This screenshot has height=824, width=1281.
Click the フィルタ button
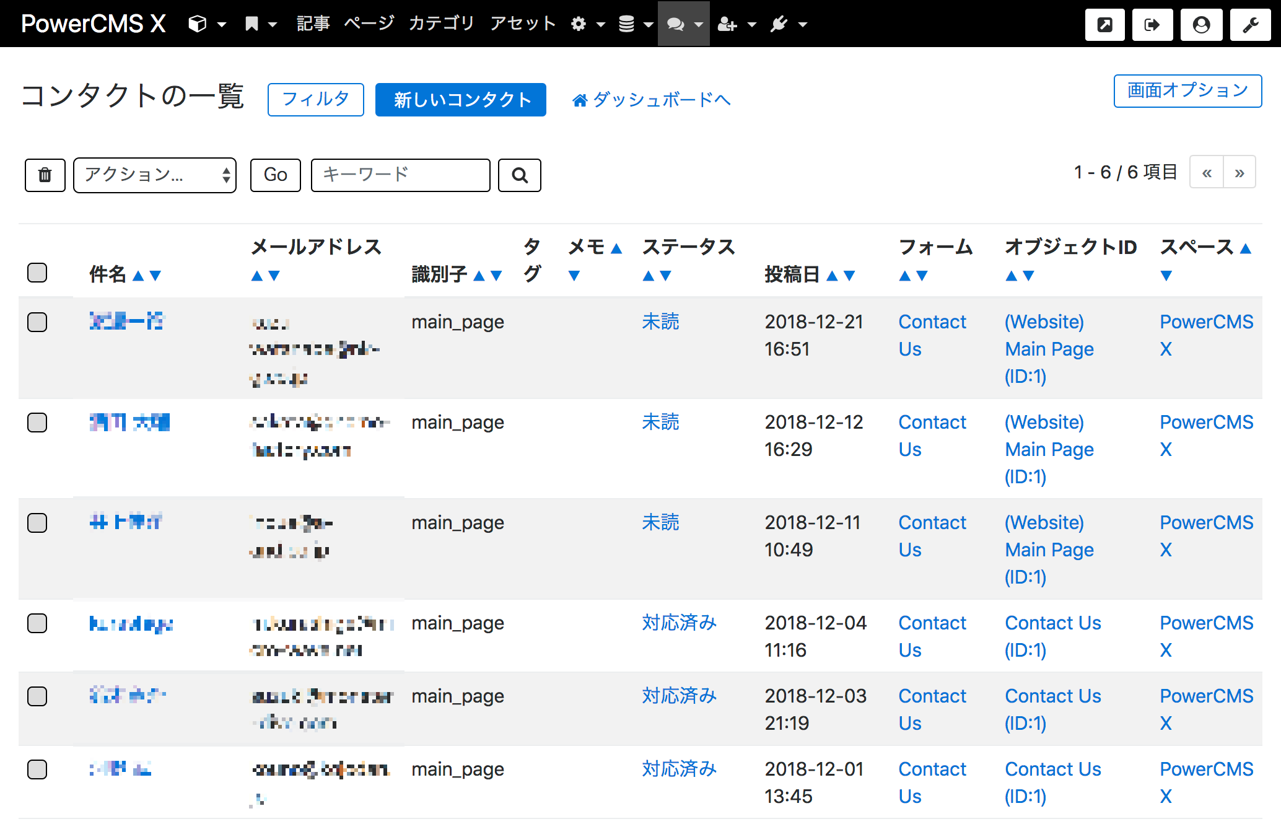[316, 100]
